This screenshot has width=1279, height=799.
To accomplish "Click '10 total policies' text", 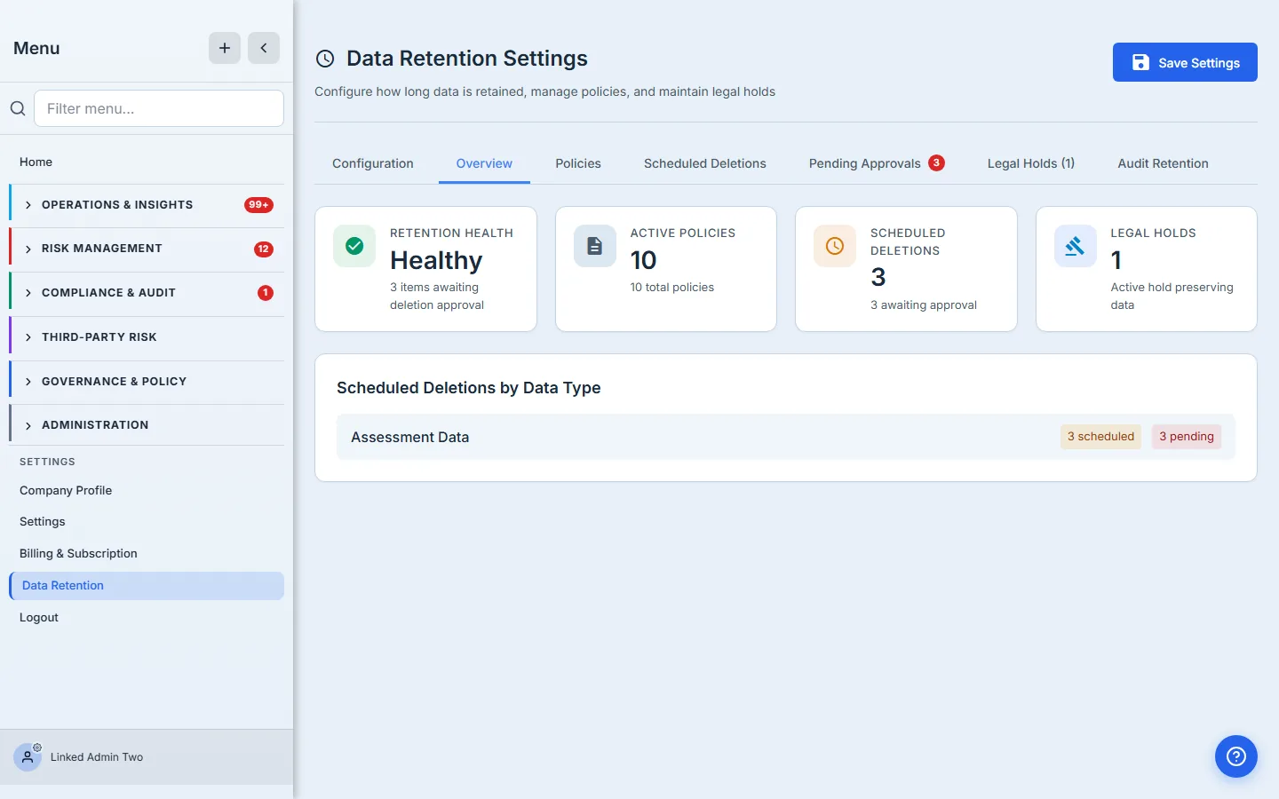I will pos(672,288).
